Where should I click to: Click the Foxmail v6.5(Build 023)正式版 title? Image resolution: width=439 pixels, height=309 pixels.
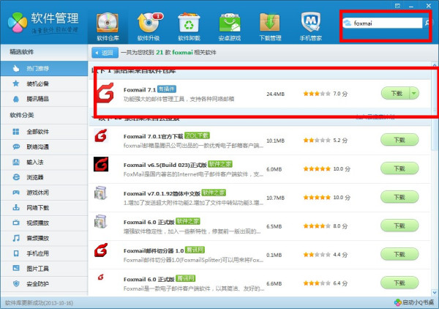click(165, 165)
